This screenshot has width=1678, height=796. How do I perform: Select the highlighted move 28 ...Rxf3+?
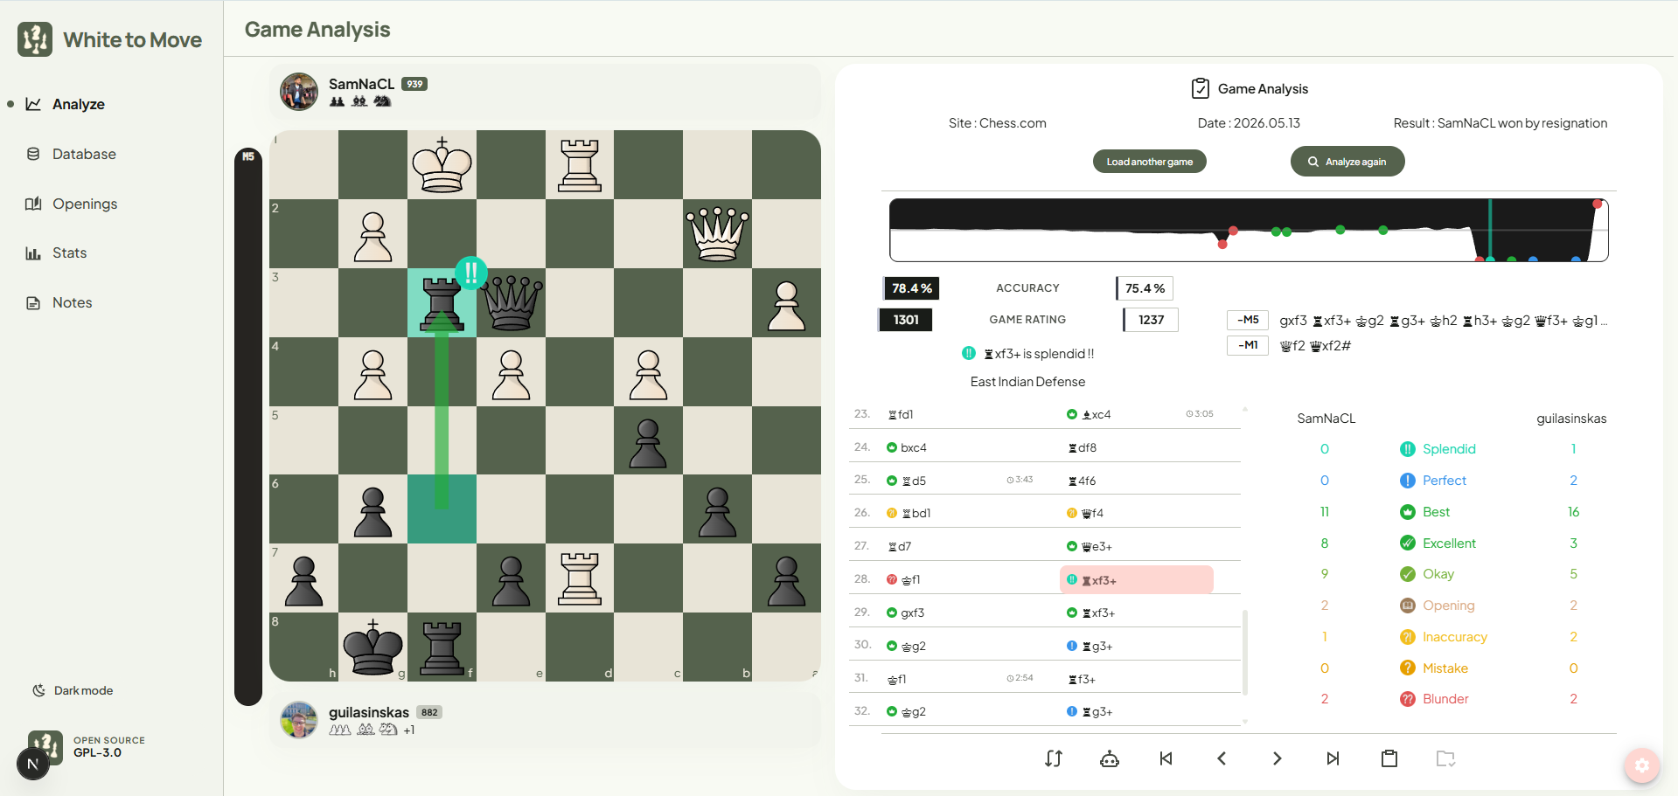[x=1136, y=580]
